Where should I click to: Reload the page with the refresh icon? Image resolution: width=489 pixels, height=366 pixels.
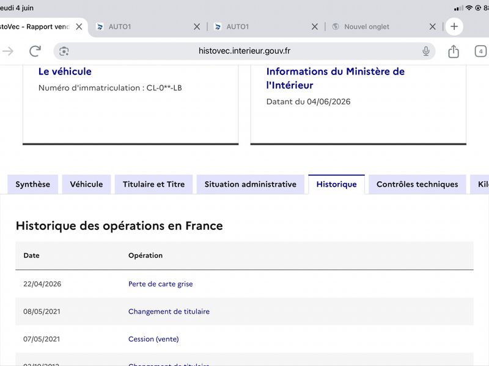point(35,51)
